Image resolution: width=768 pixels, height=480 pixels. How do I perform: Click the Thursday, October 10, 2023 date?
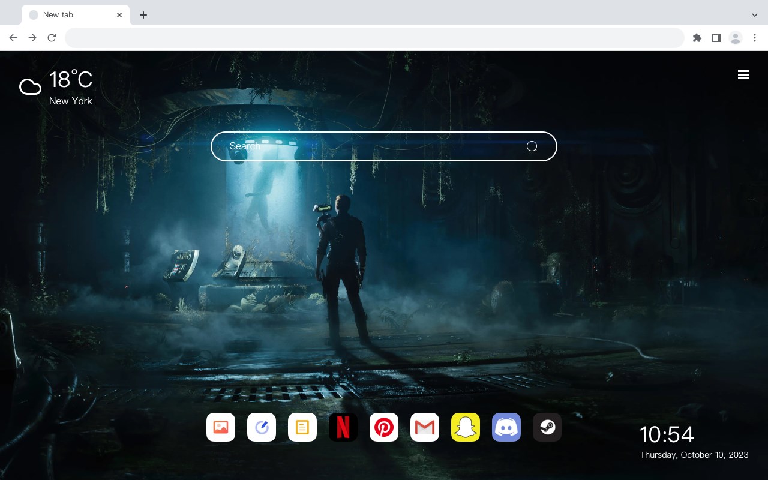point(694,455)
